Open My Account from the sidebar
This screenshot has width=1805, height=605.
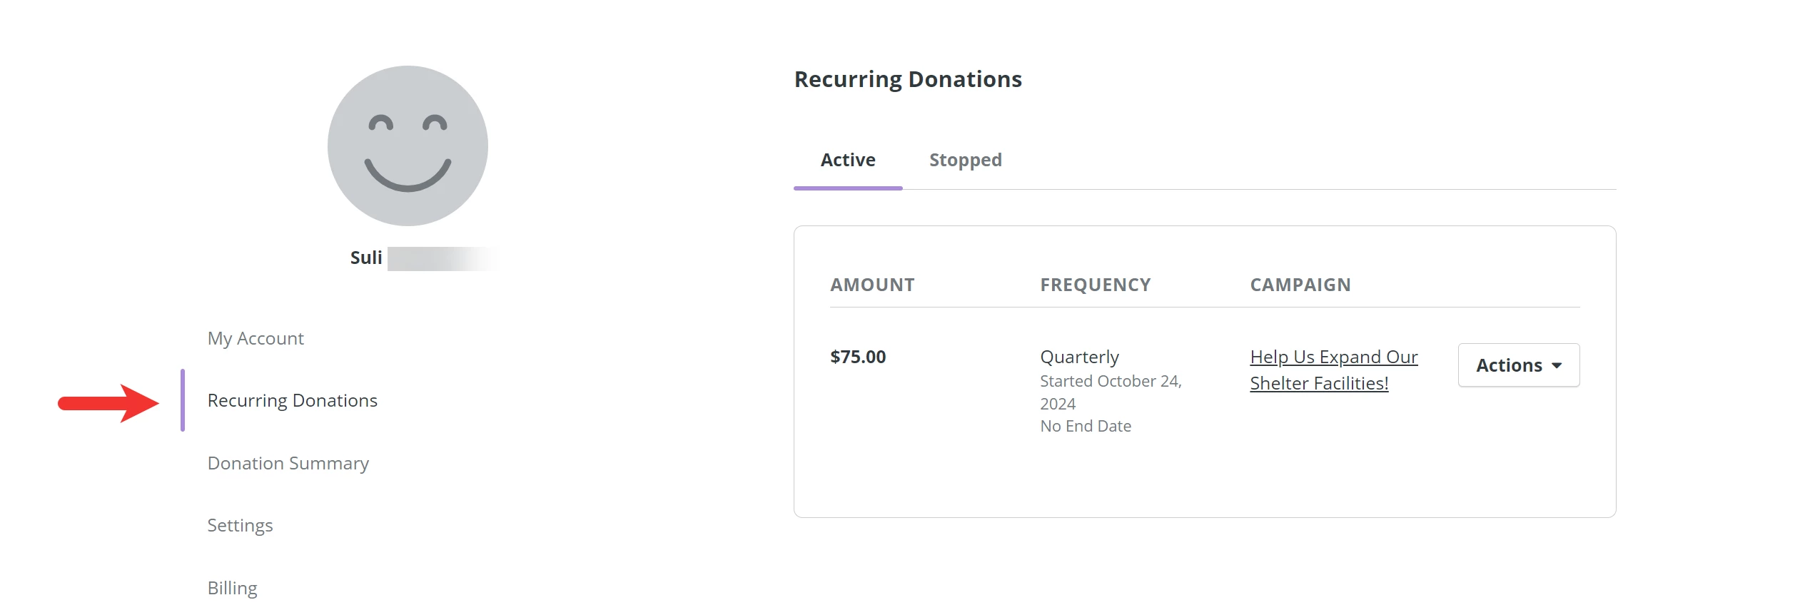tap(254, 338)
